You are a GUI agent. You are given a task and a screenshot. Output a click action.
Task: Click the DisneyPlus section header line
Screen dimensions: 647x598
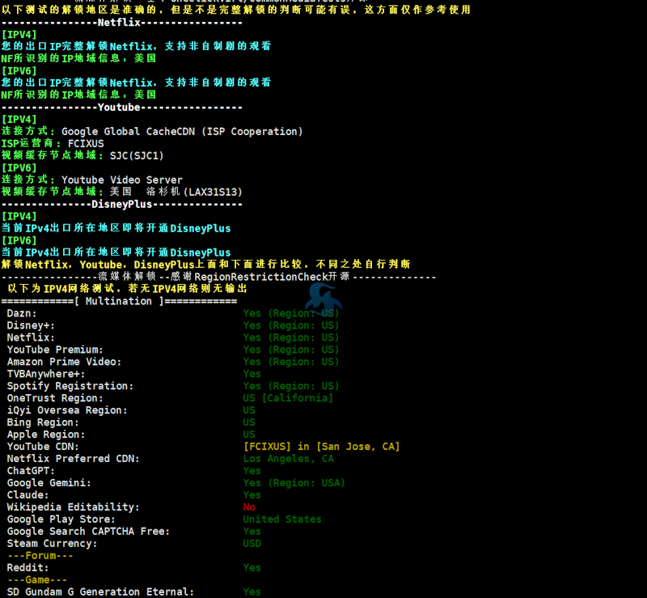122,205
